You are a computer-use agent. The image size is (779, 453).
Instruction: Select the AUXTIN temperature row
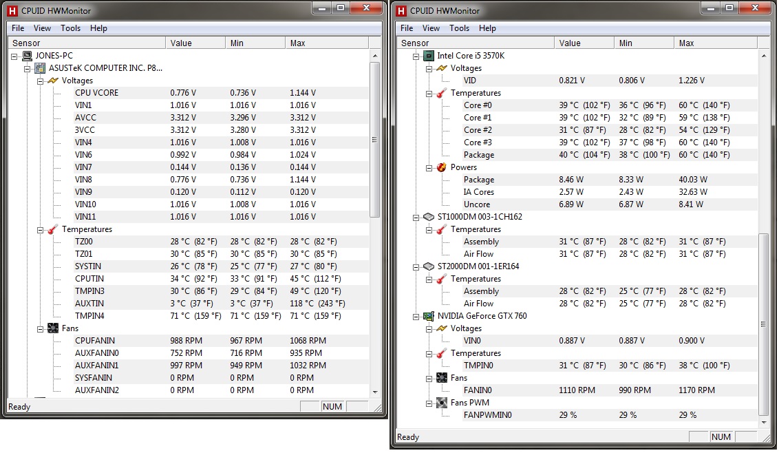coord(221,304)
